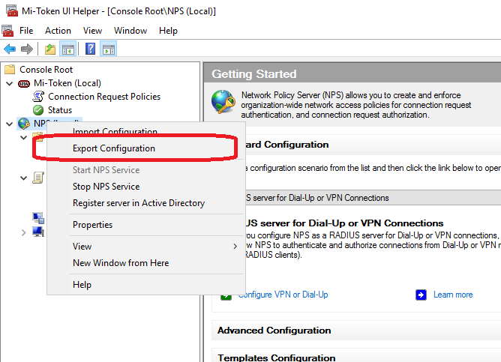Image resolution: width=501 pixels, height=362 pixels.
Task: Click the document scroll icon in tree
Action: coord(38,178)
